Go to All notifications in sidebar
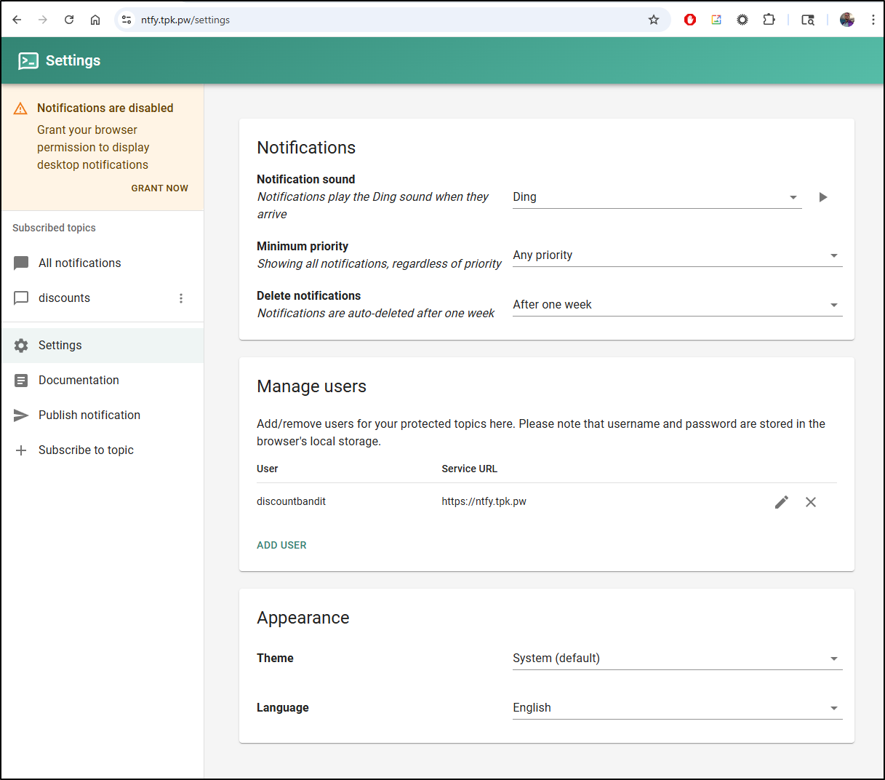 [80, 263]
